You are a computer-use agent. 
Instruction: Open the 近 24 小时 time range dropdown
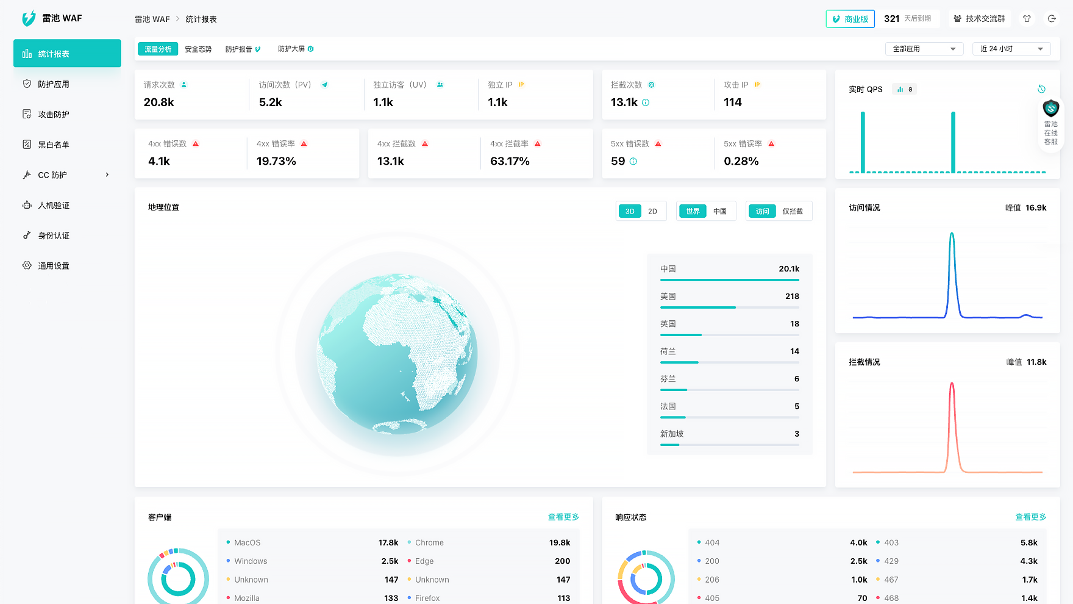click(x=1011, y=49)
